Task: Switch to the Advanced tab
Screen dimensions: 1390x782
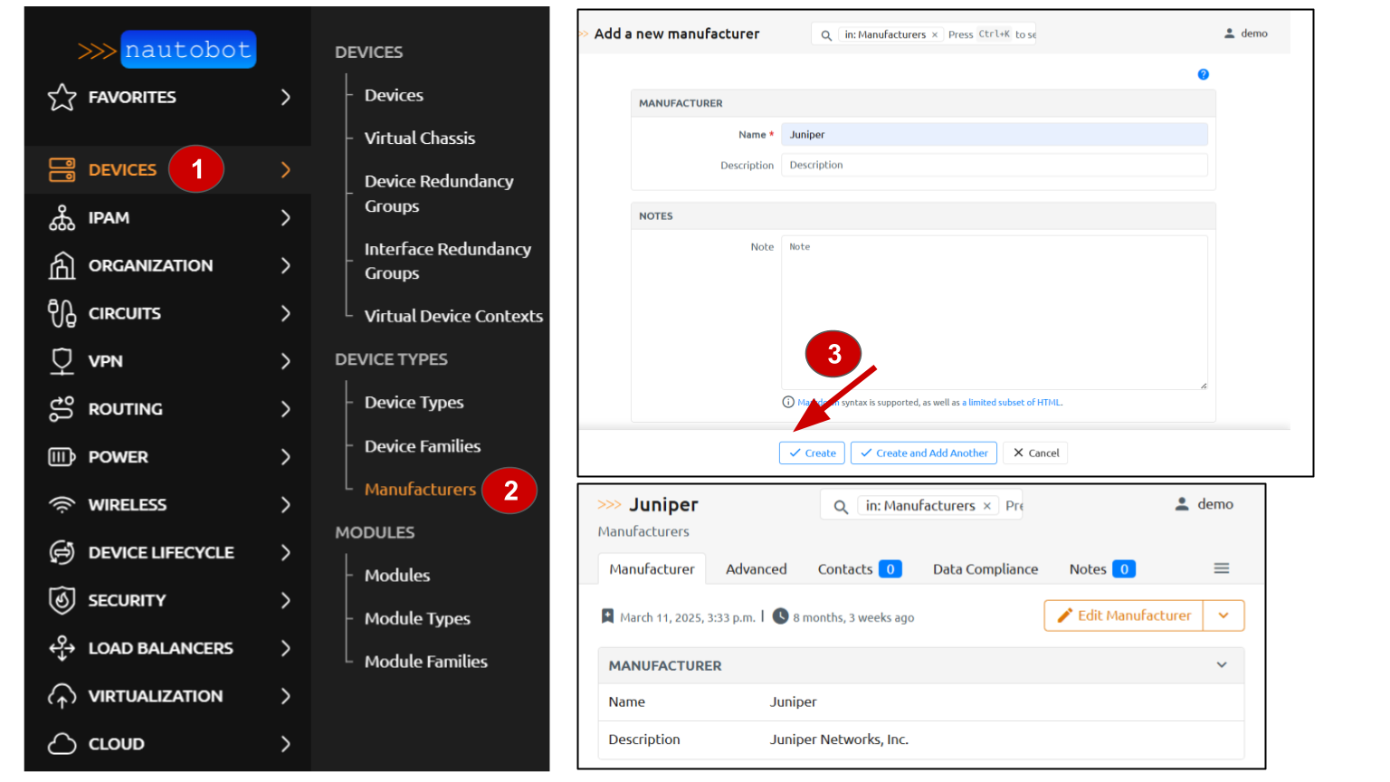Action: [756, 569]
